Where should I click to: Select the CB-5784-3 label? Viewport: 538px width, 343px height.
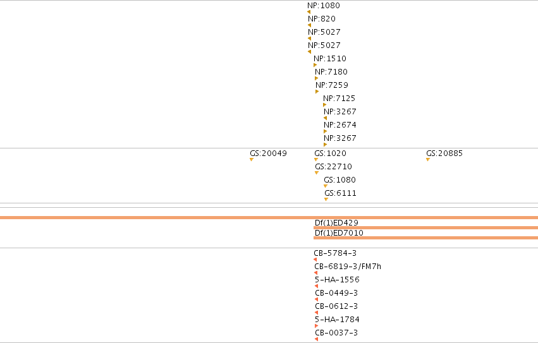[x=335, y=253]
